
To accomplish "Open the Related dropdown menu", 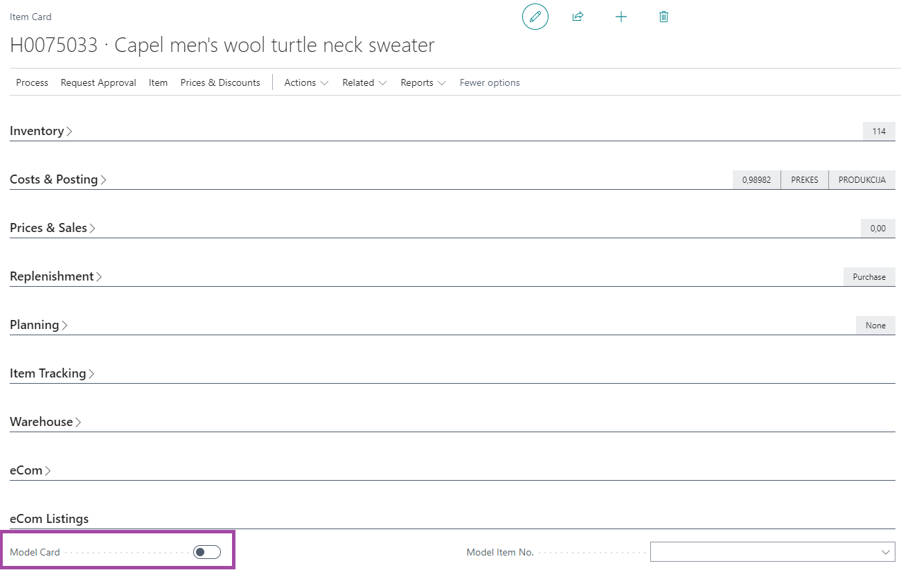I will click(x=364, y=82).
